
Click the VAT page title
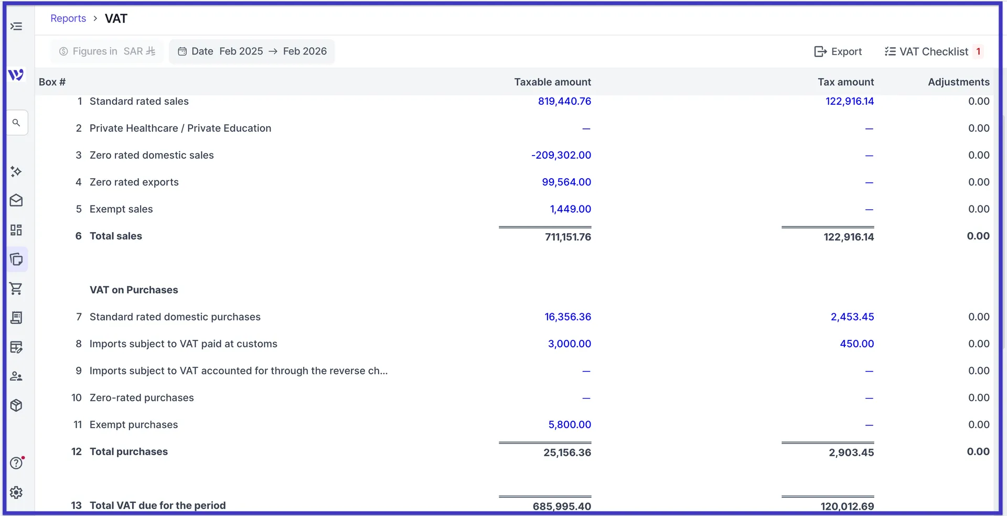click(x=116, y=18)
